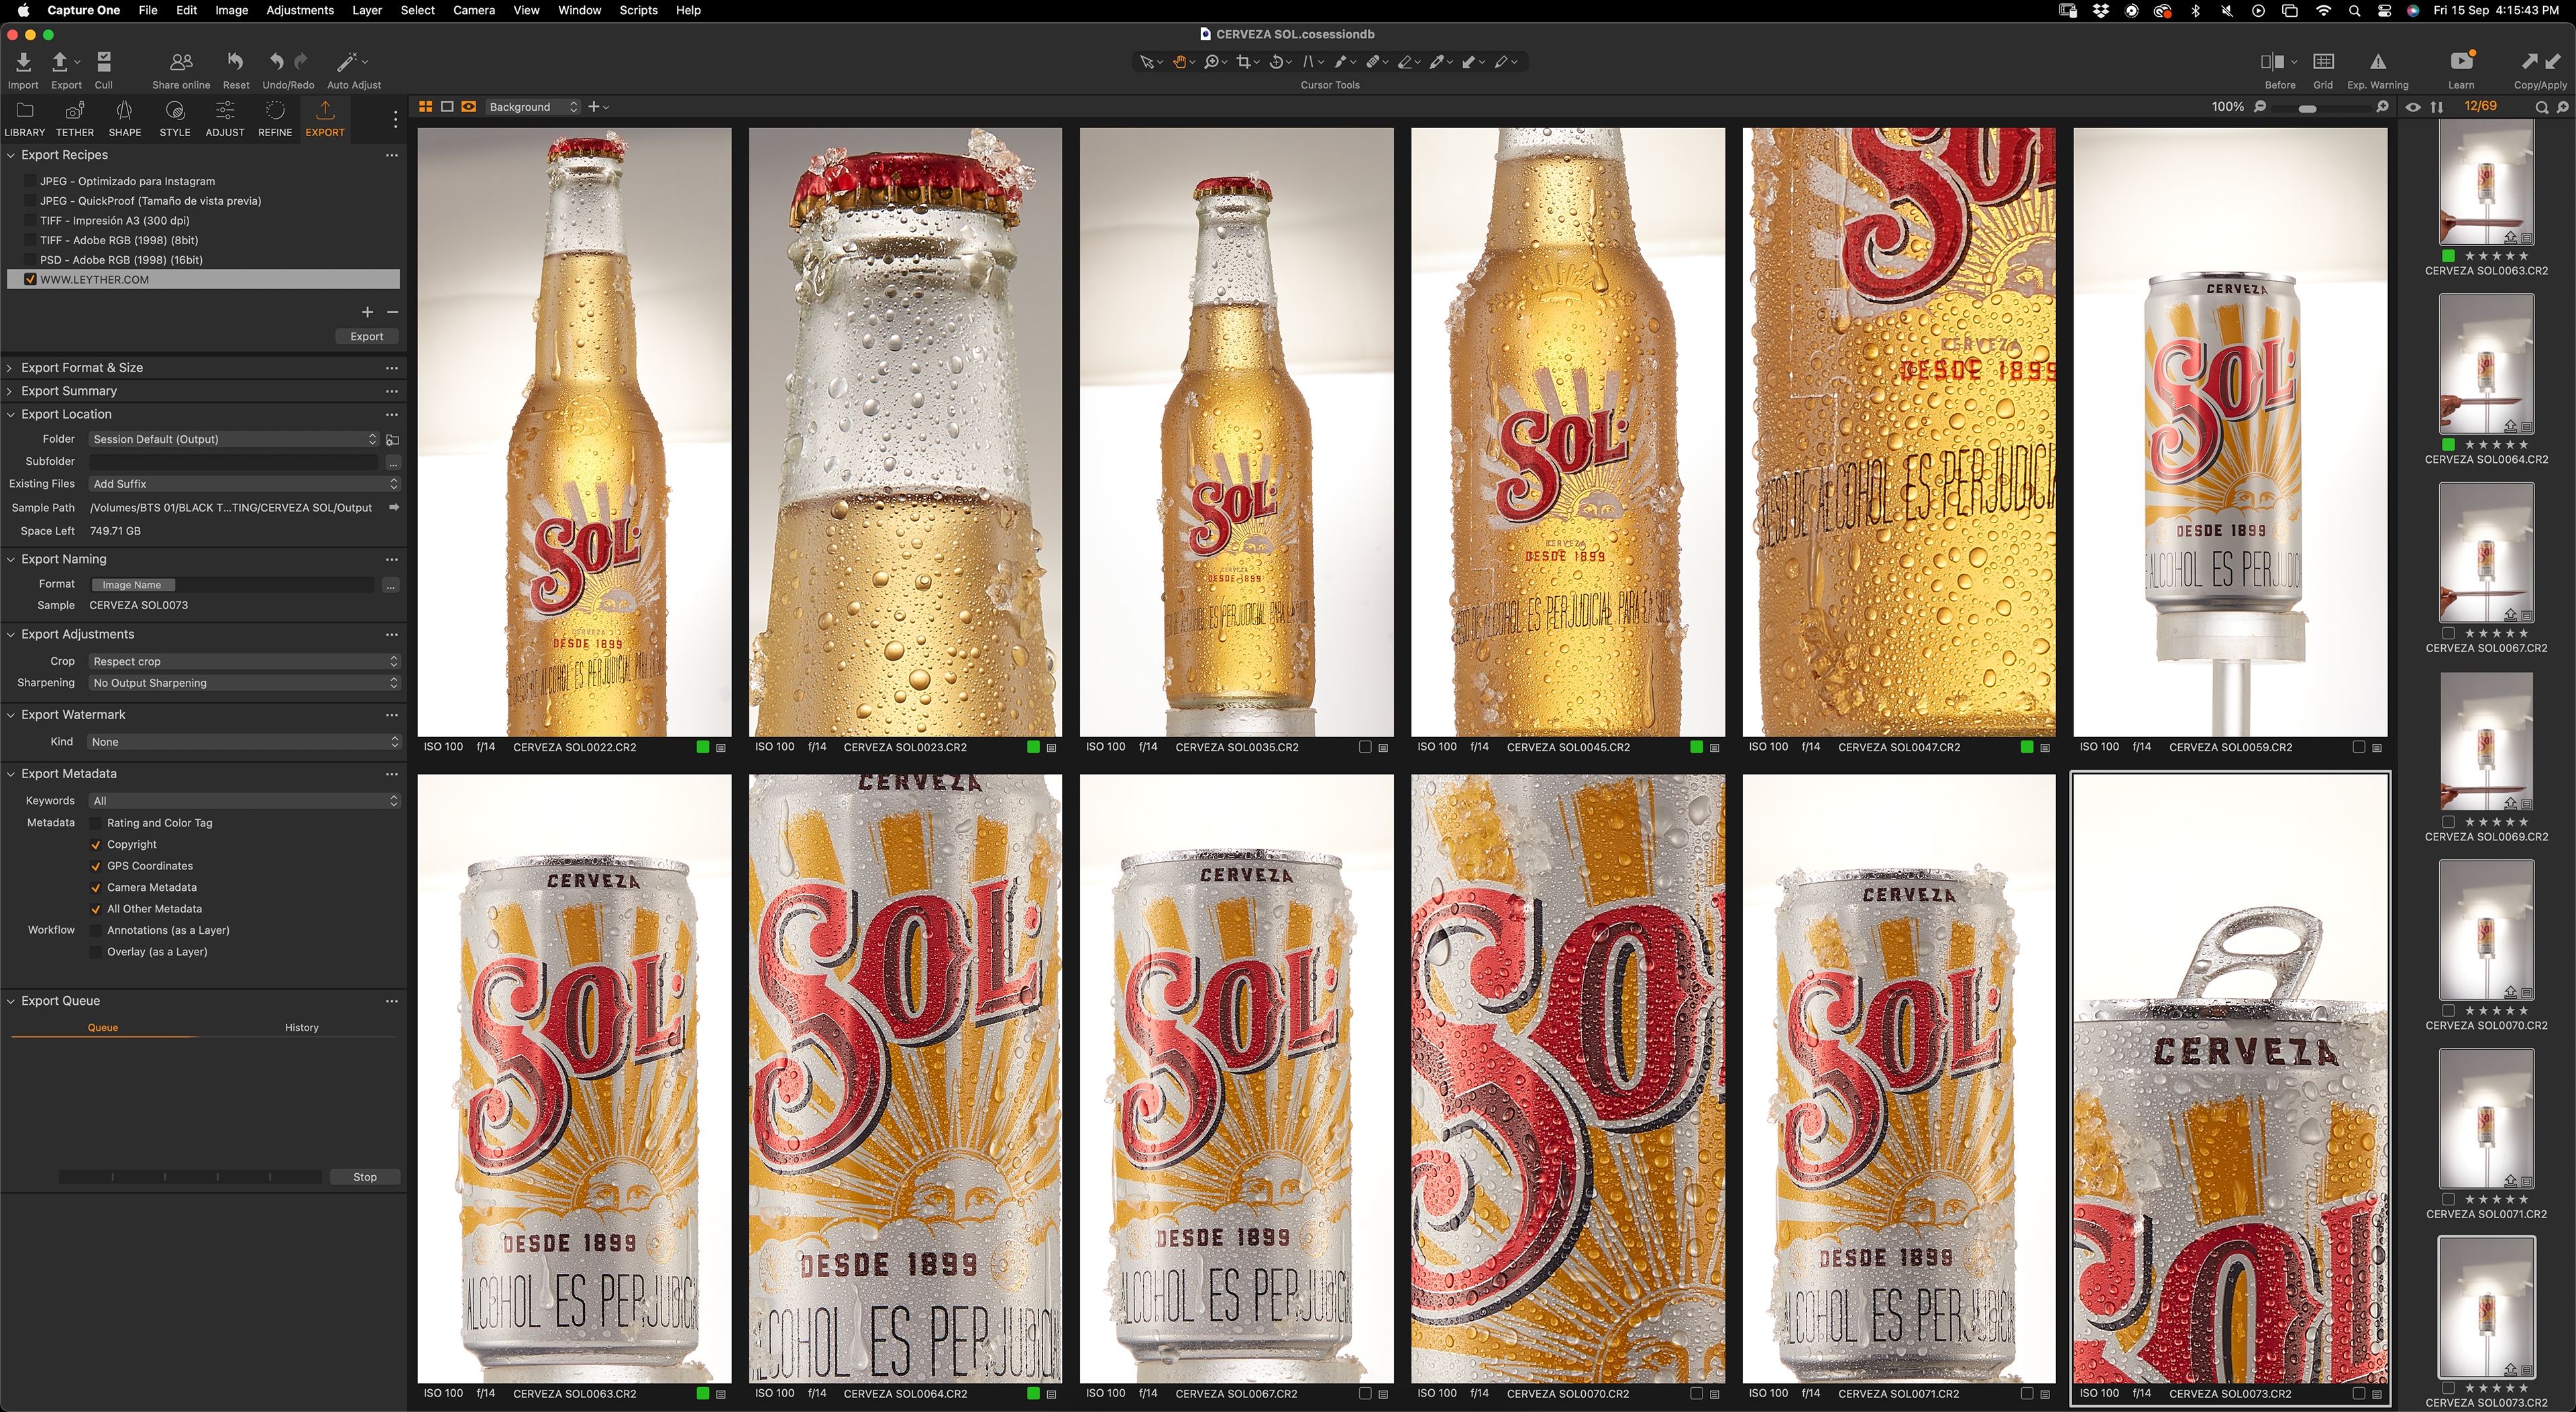
Task: Collapse the Export Location panel
Action: tap(10, 414)
